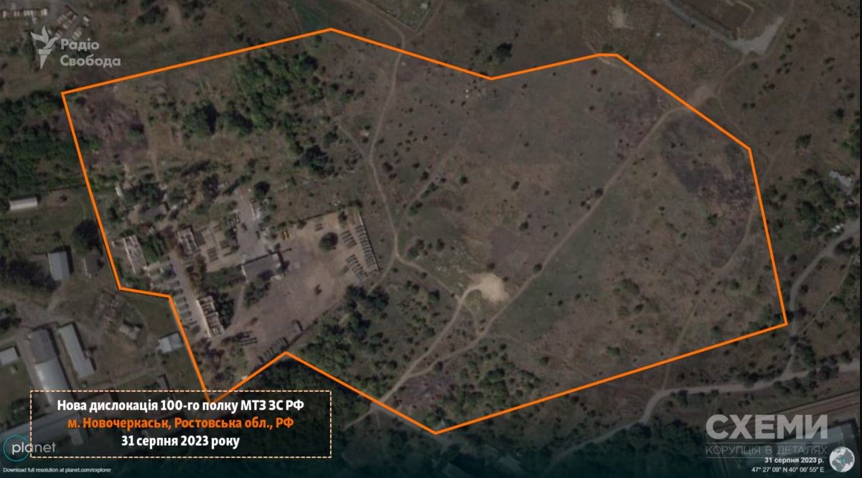The width and height of the screenshot is (862, 478).
Task: Click the Радіо Свобода torch logo
Action: [44, 47]
